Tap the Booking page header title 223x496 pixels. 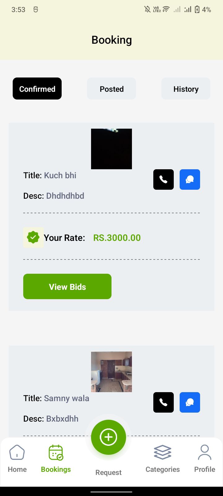[111, 40]
